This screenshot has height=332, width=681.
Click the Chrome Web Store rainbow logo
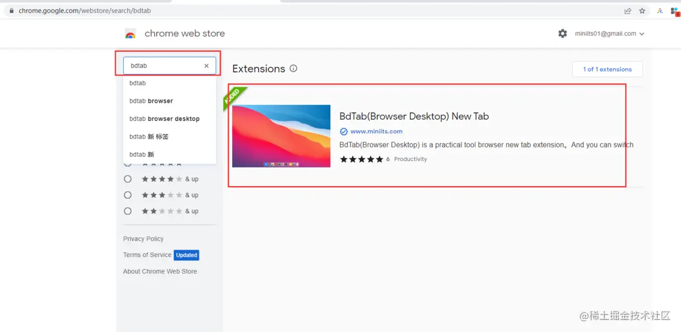tap(131, 34)
